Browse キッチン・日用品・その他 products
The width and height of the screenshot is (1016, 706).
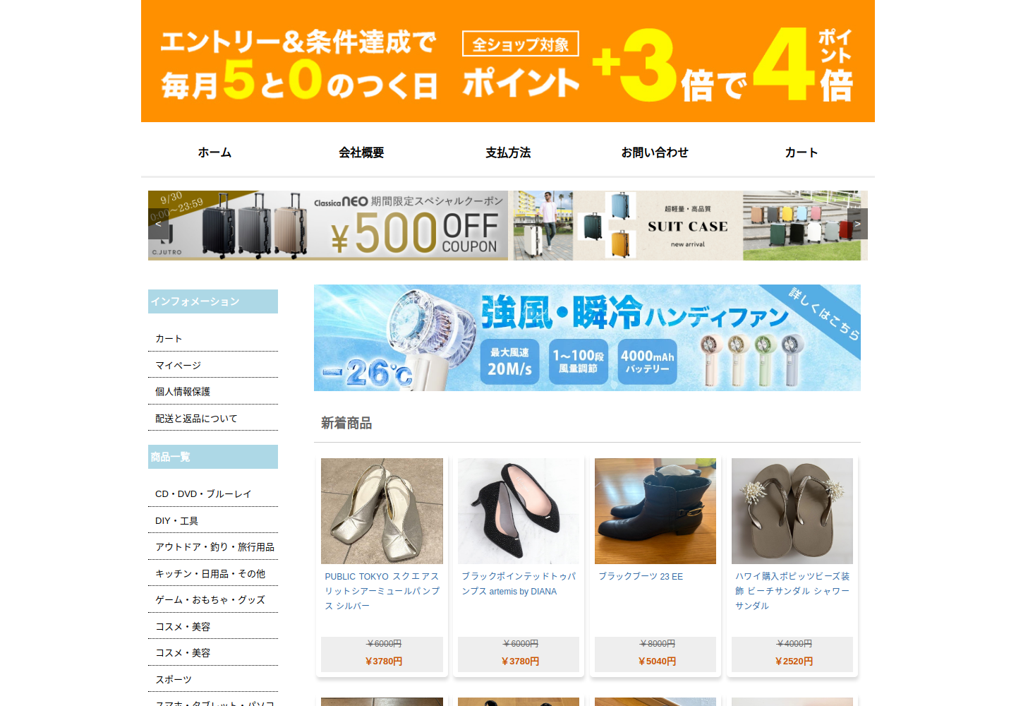pyautogui.click(x=210, y=574)
